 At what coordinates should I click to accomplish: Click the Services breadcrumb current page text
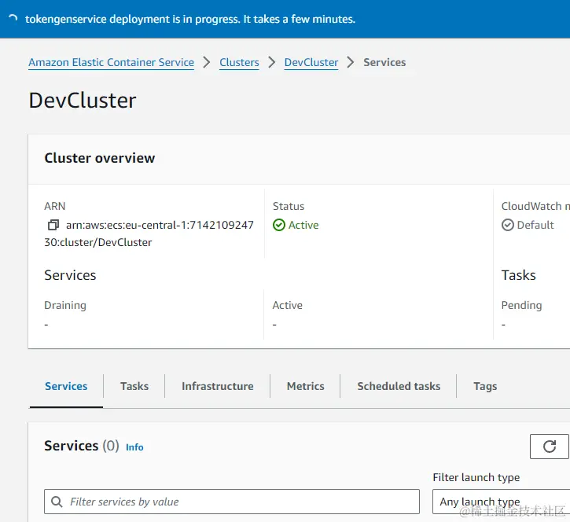pos(384,62)
